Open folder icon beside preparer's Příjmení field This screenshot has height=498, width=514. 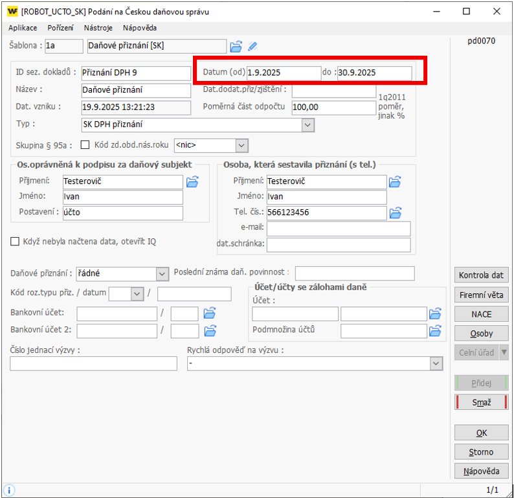pyautogui.click(x=395, y=182)
